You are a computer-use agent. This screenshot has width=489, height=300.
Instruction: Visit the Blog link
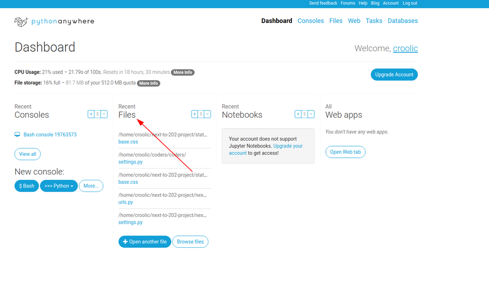click(375, 3)
